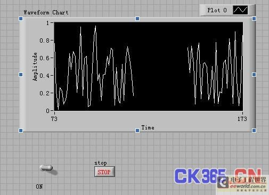269x195 pixels.
Task: Click the red STOP button
Action: 104,172
